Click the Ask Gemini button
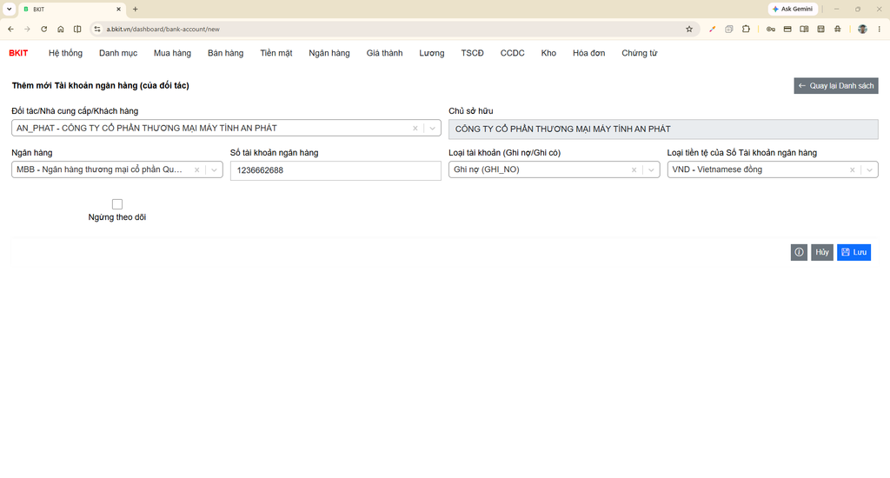890x478 pixels. 793,9
